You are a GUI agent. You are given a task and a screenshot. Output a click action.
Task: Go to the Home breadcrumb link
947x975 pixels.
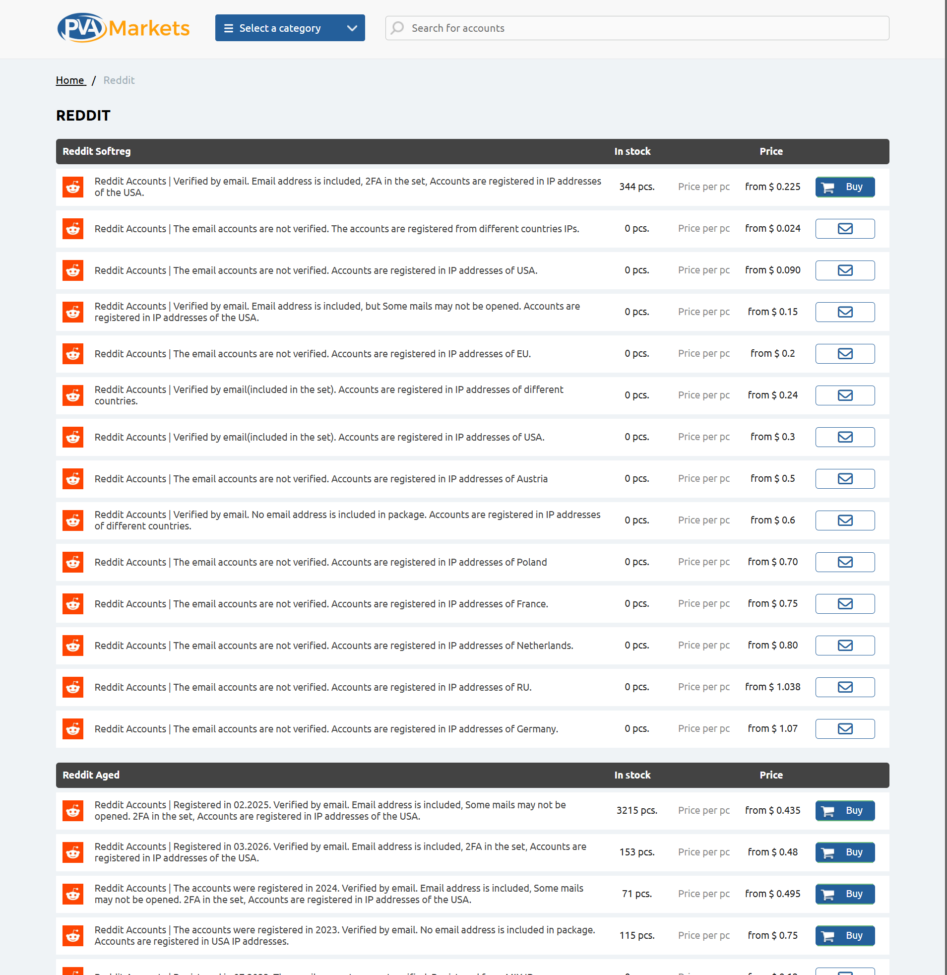(70, 80)
